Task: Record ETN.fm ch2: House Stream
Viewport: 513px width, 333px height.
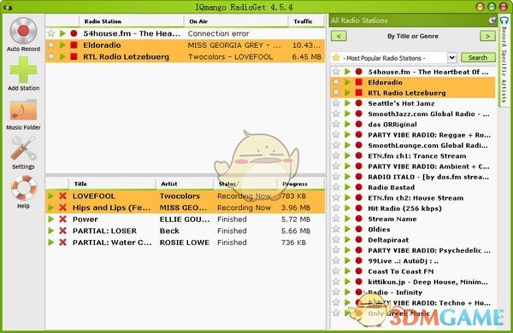Action: coord(359,198)
